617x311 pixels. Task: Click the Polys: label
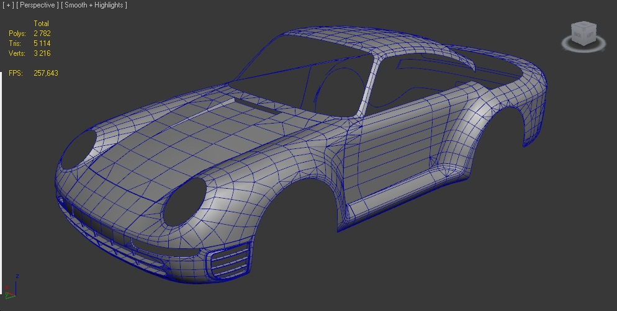17,34
